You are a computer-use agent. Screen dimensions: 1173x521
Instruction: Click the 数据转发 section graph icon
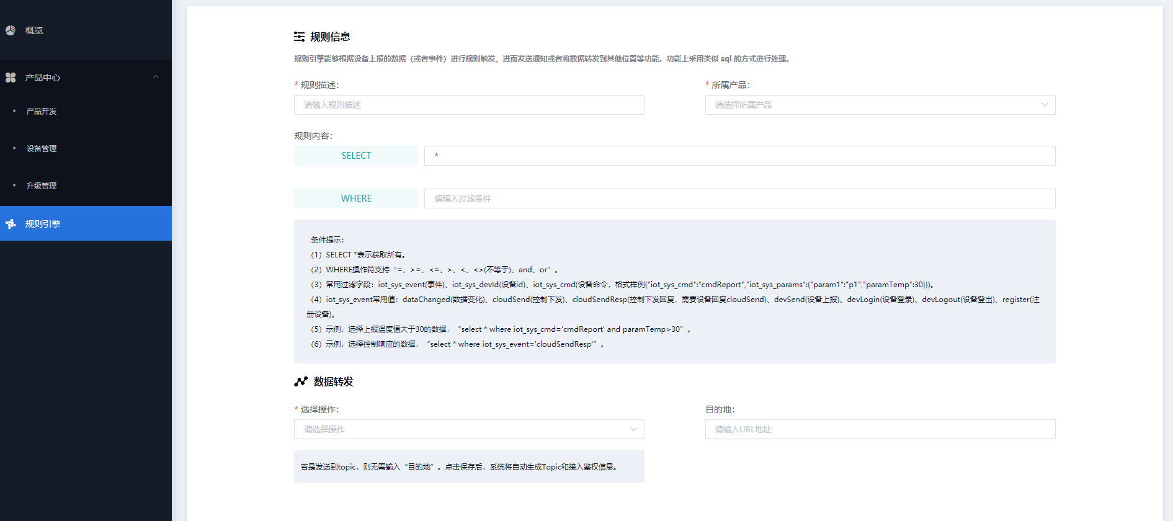pyautogui.click(x=301, y=381)
